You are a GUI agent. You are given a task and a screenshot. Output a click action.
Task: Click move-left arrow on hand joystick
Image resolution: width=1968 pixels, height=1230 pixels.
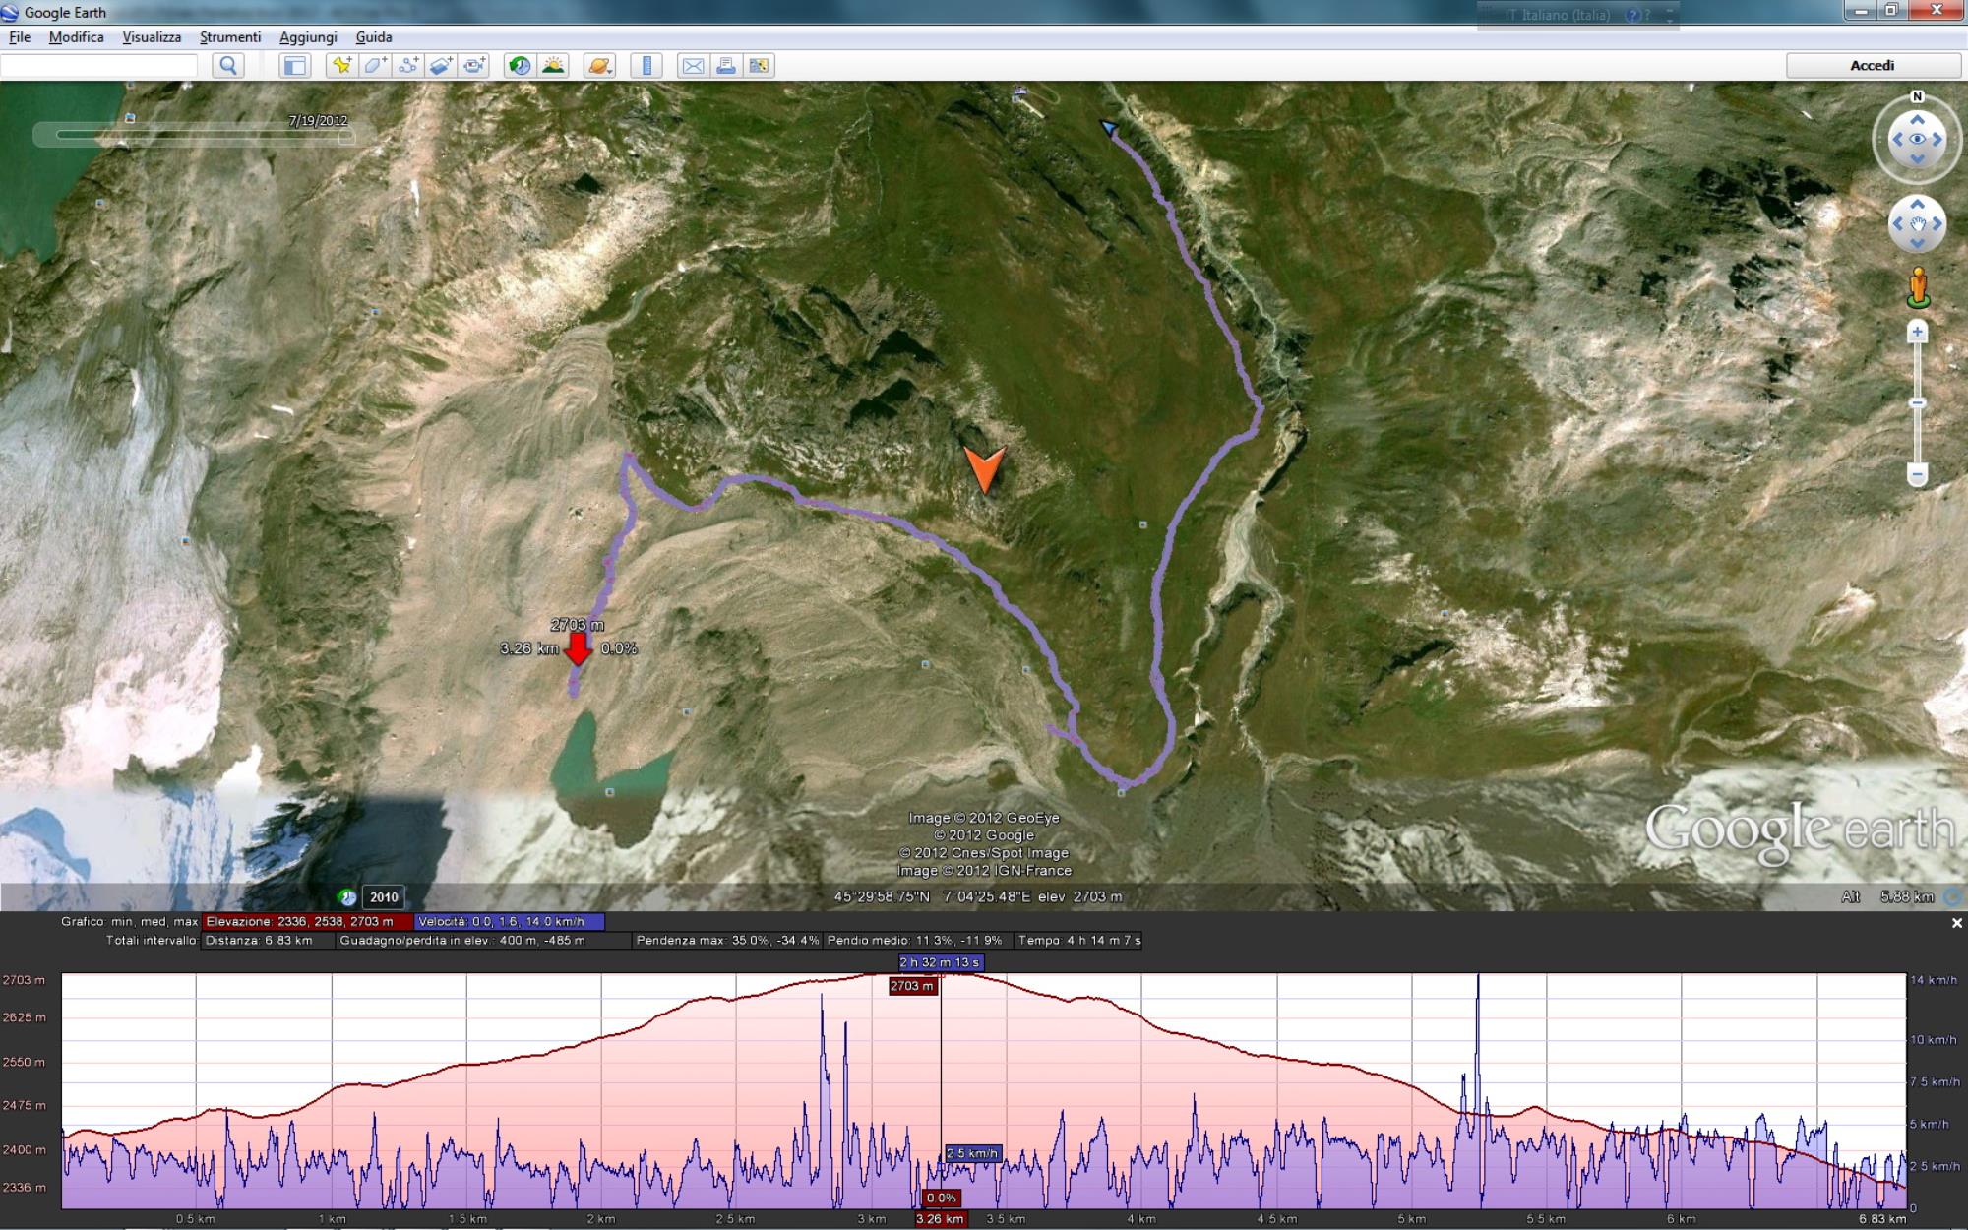[x=1896, y=224]
